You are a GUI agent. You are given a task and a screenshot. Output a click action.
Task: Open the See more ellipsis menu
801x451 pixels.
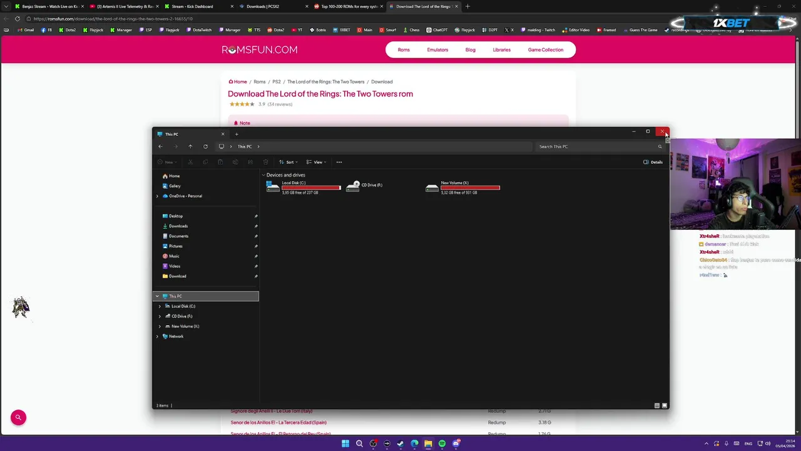[339, 162]
